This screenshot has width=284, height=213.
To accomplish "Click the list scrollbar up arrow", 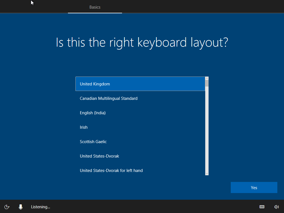I will [207, 78].
